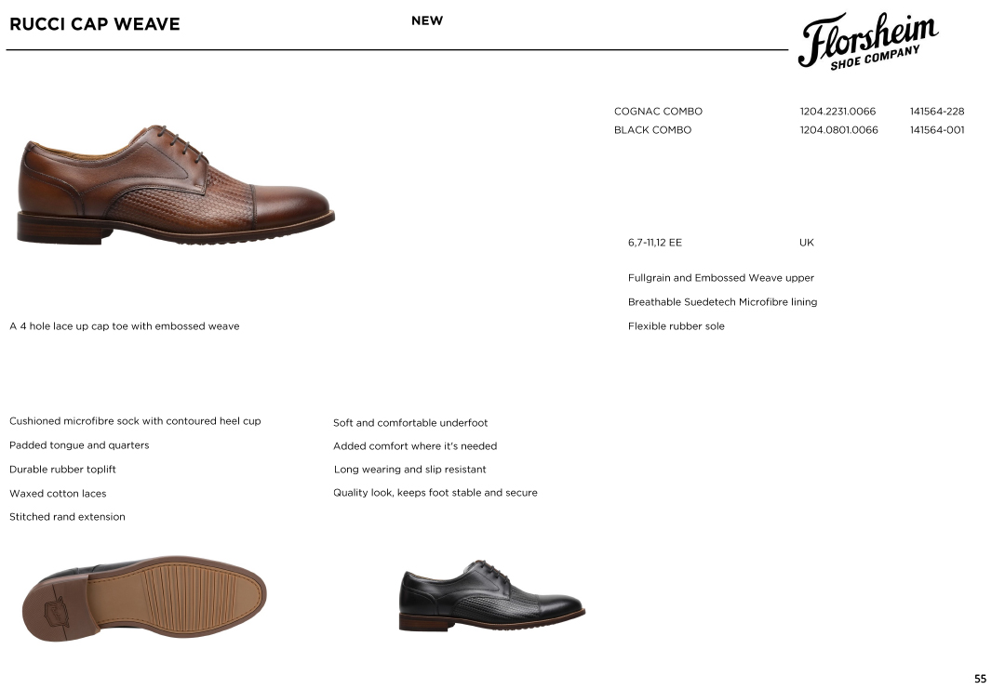
Task: Click product code 1204.0801.0066
Action: click(x=839, y=130)
